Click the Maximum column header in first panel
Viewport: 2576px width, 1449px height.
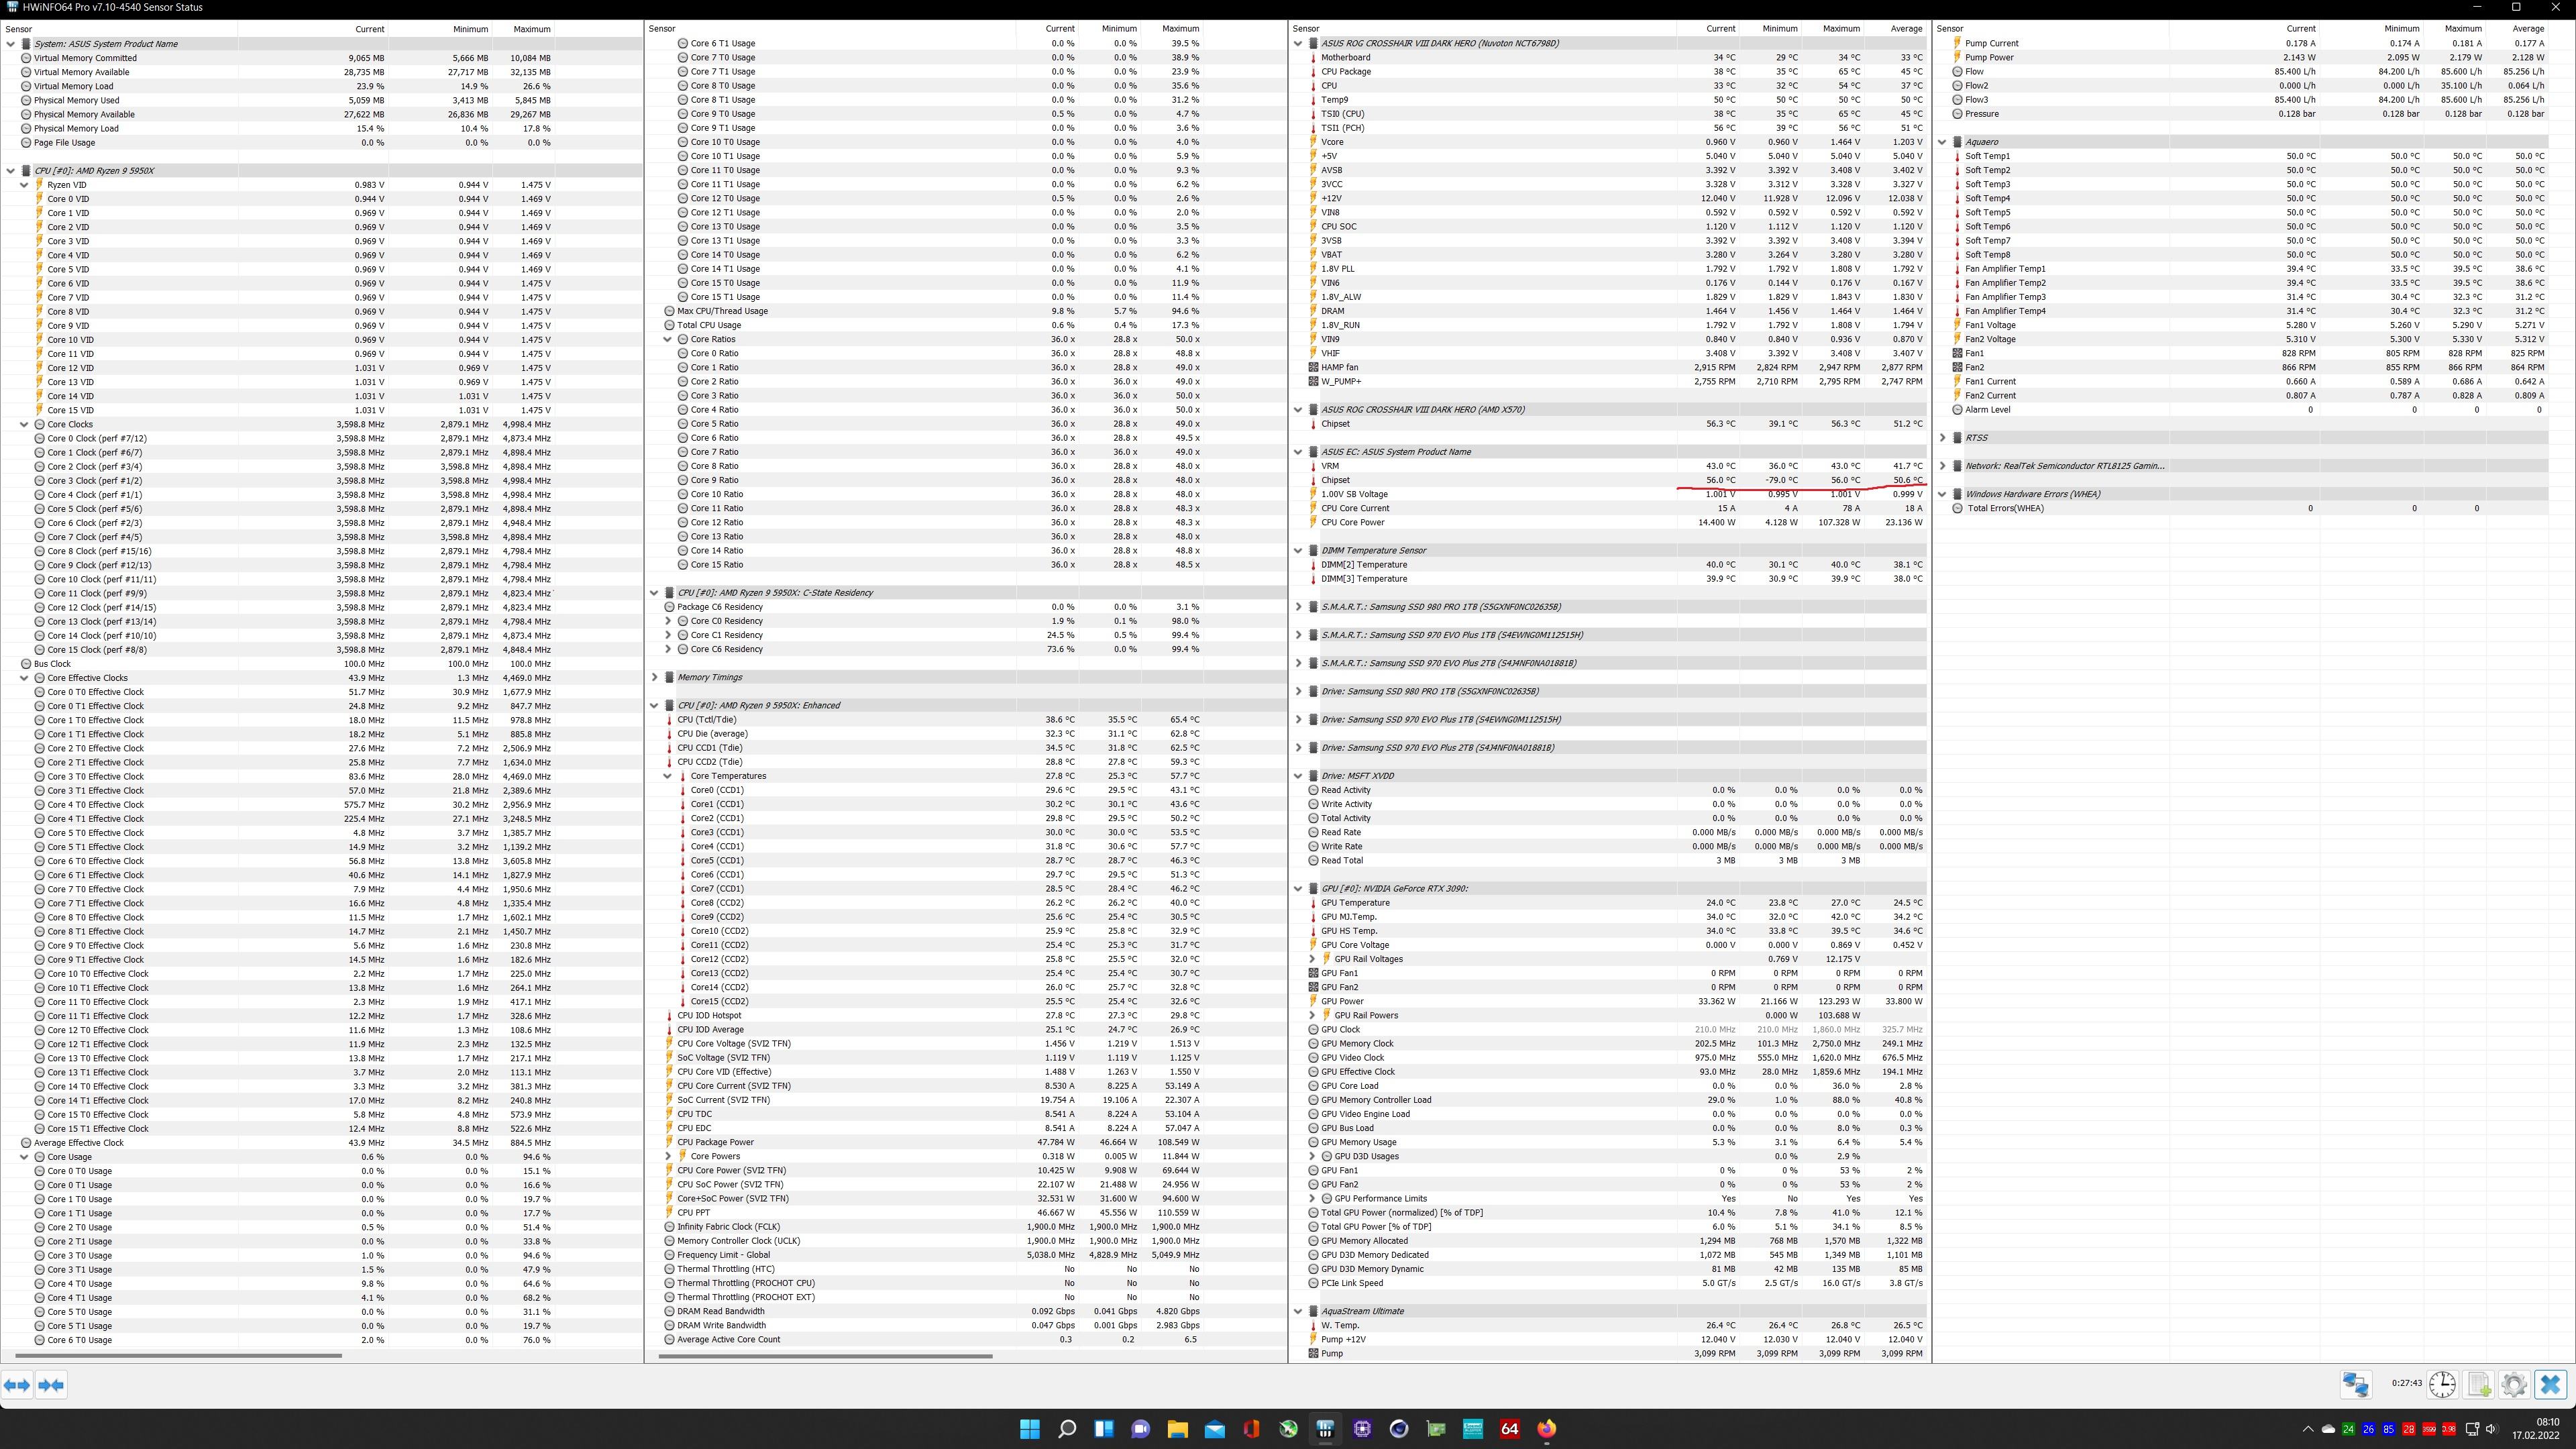point(532,29)
